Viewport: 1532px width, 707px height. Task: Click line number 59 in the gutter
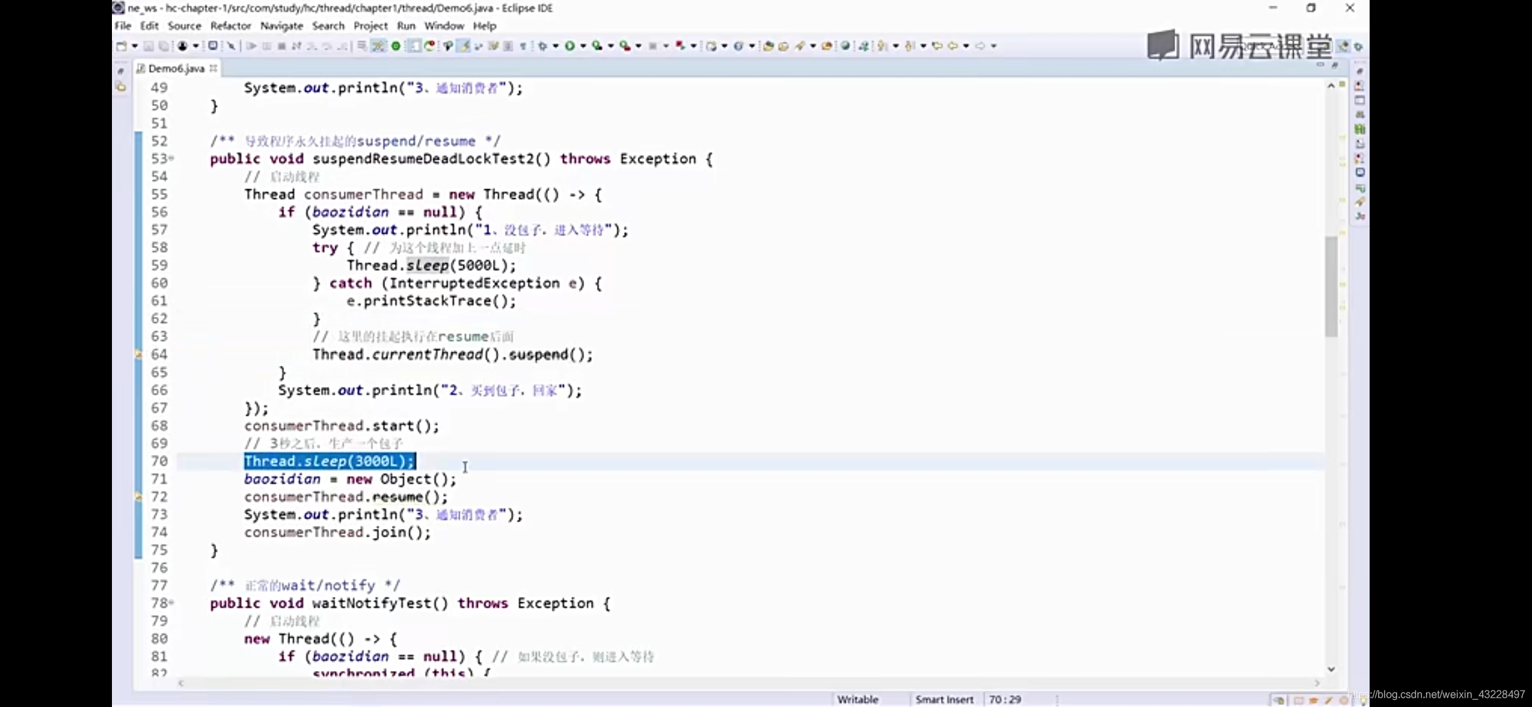coord(159,265)
